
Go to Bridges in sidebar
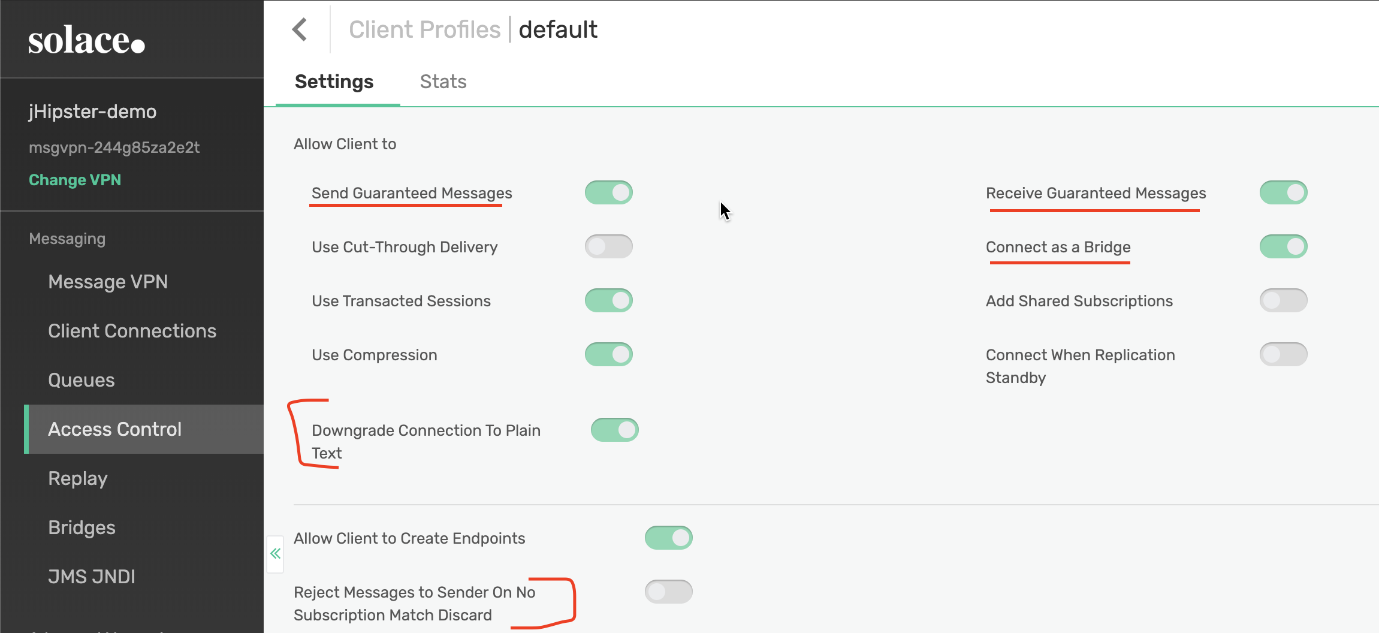click(82, 527)
